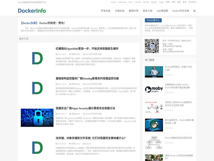This screenshot has width=214, height=161.
Task: Open article Aqua Security展示黑客攻击容器方法
Action: pyautogui.click(x=85, y=108)
